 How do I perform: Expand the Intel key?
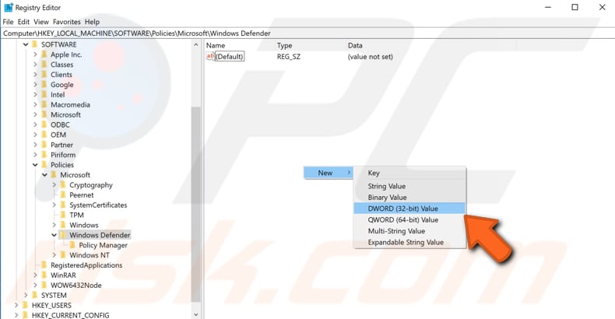tap(35, 94)
